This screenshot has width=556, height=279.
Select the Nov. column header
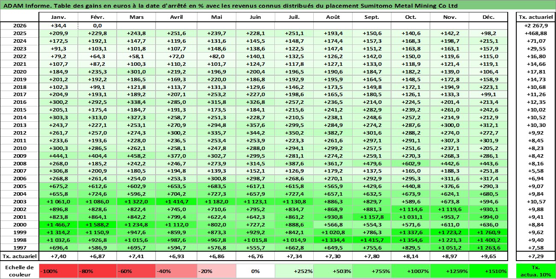(x=449, y=18)
